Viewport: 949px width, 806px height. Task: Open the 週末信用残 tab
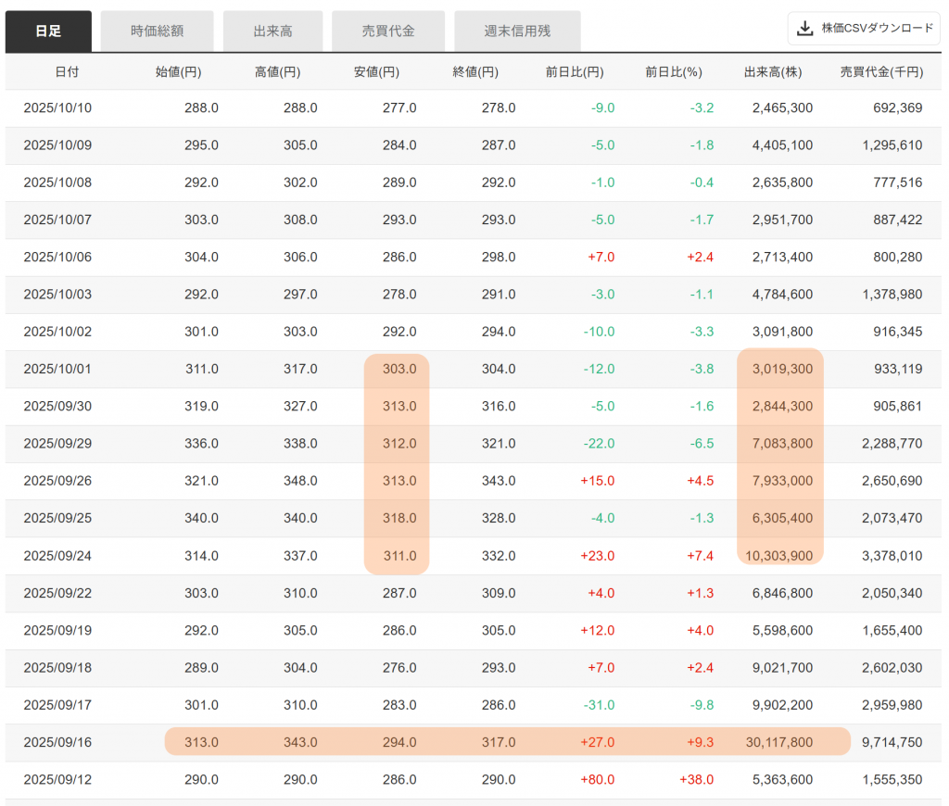click(x=517, y=31)
